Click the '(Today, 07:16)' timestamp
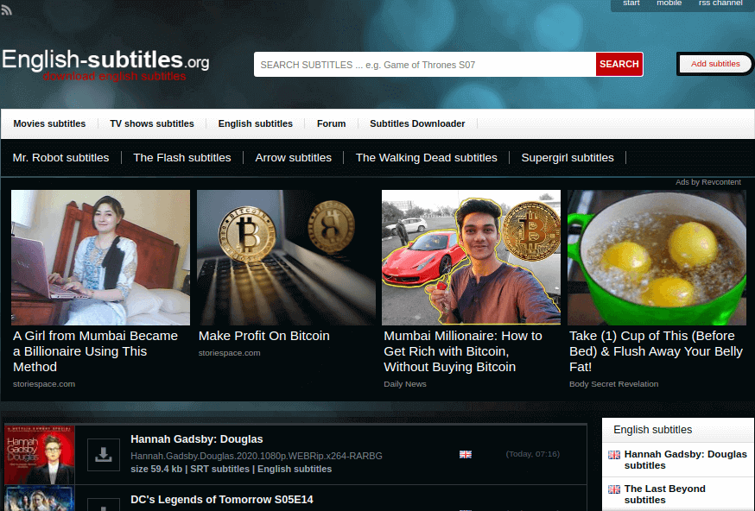Viewport: 755px width, 511px height. (x=532, y=454)
